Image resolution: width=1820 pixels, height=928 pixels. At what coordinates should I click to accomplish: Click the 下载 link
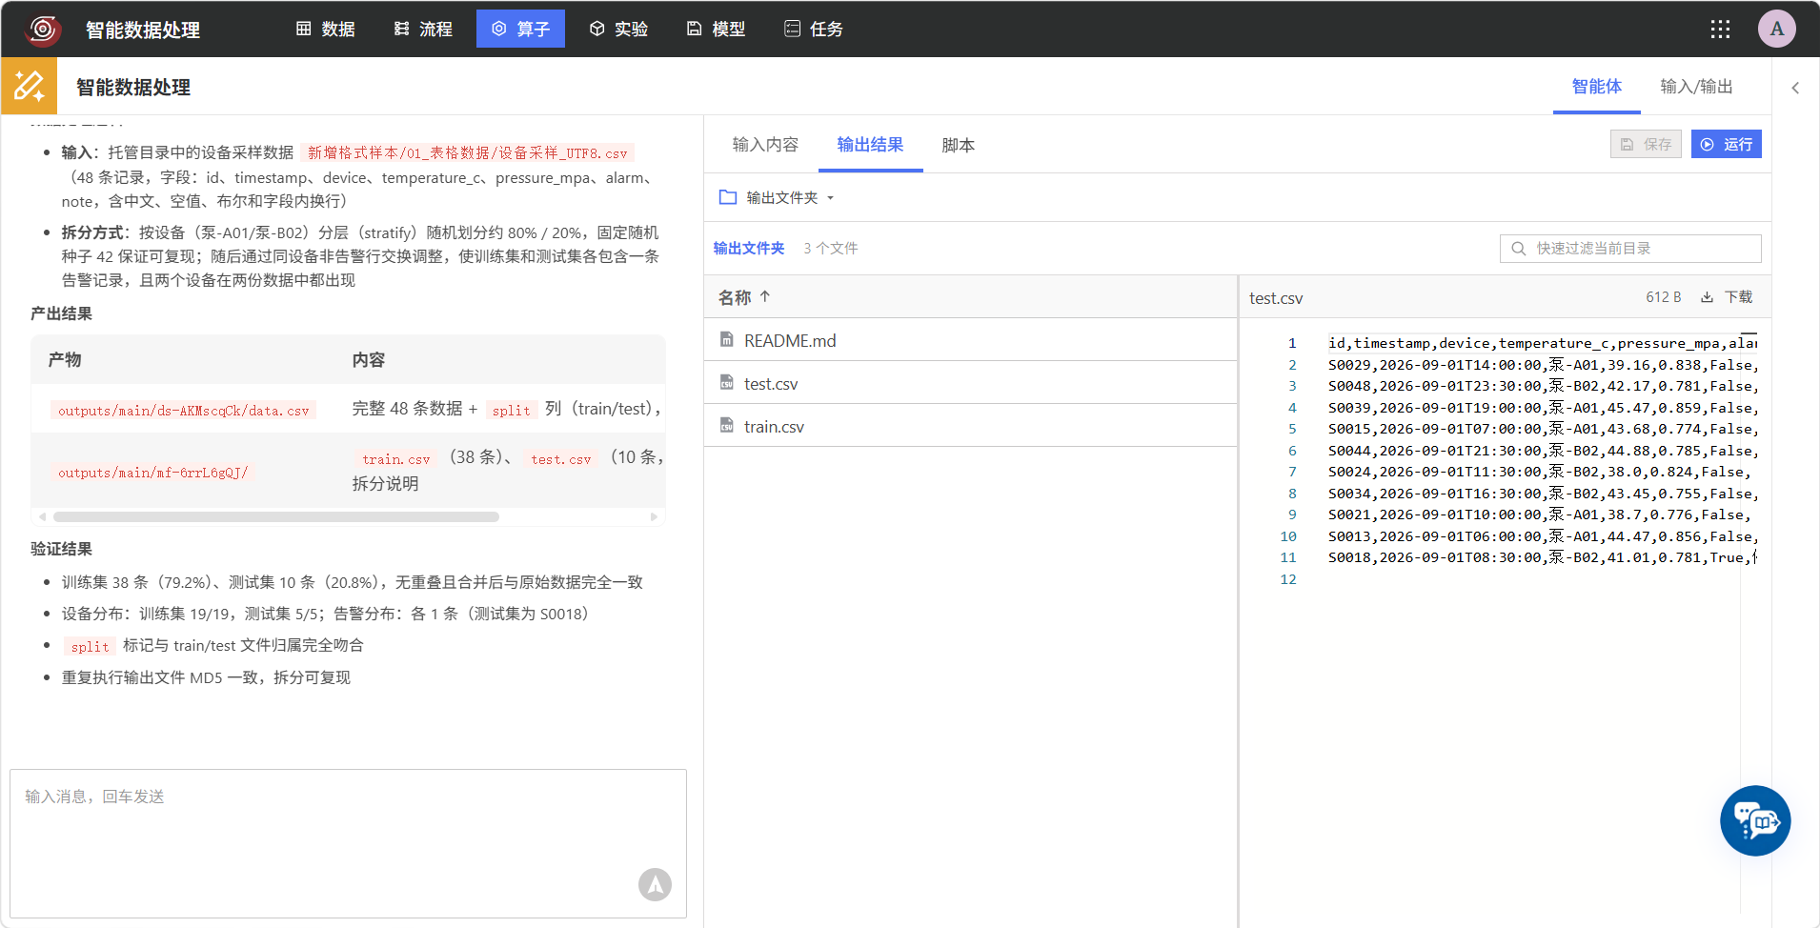1738,297
